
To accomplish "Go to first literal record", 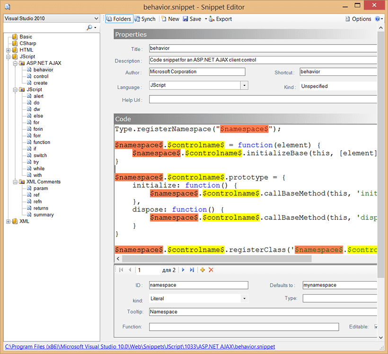I will (x=121, y=270).
